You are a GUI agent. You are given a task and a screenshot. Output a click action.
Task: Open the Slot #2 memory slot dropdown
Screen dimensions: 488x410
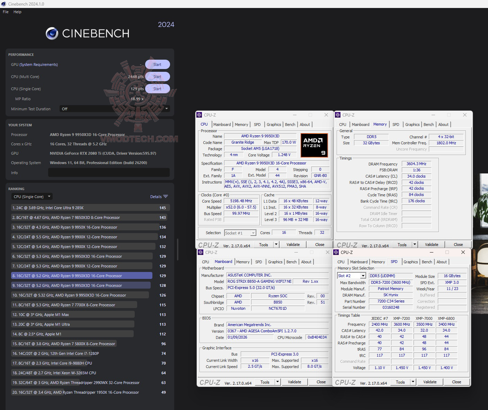click(352, 276)
